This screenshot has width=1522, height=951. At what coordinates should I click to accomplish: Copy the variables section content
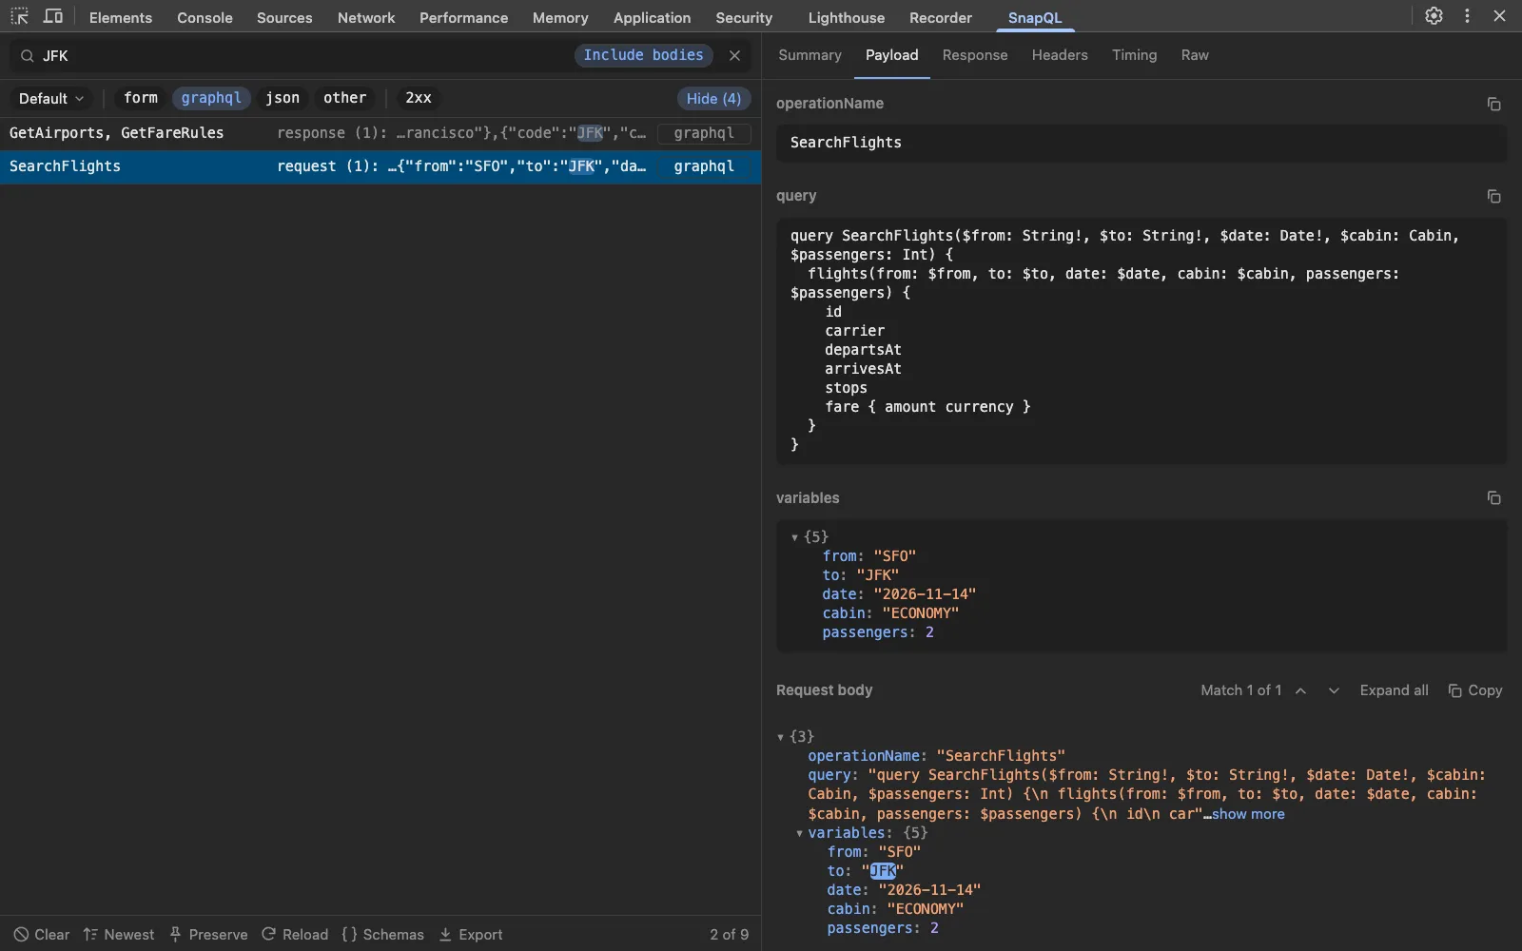[1493, 498]
